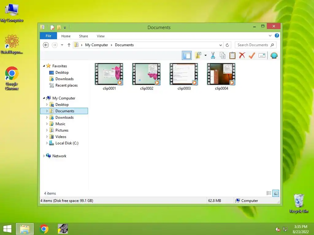Open the File tab
This screenshot has width=314, height=235.
point(48,36)
